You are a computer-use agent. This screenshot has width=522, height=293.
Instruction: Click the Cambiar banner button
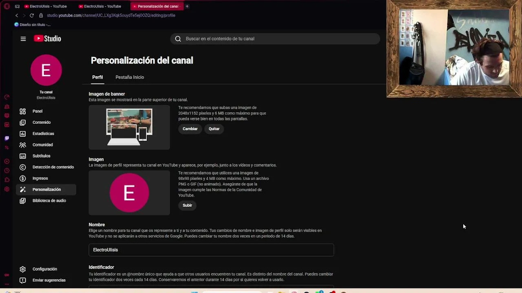(190, 129)
